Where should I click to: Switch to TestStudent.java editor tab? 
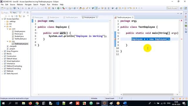click(70, 17)
